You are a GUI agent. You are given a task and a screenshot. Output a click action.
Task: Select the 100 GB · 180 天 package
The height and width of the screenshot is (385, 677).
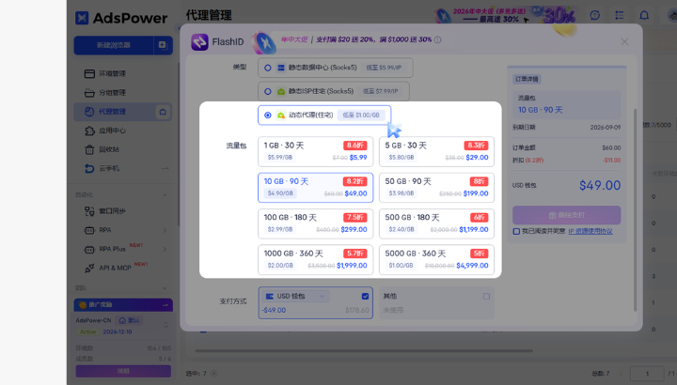point(315,223)
